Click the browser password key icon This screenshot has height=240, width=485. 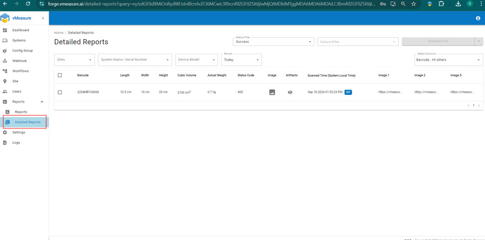point(382,4)
